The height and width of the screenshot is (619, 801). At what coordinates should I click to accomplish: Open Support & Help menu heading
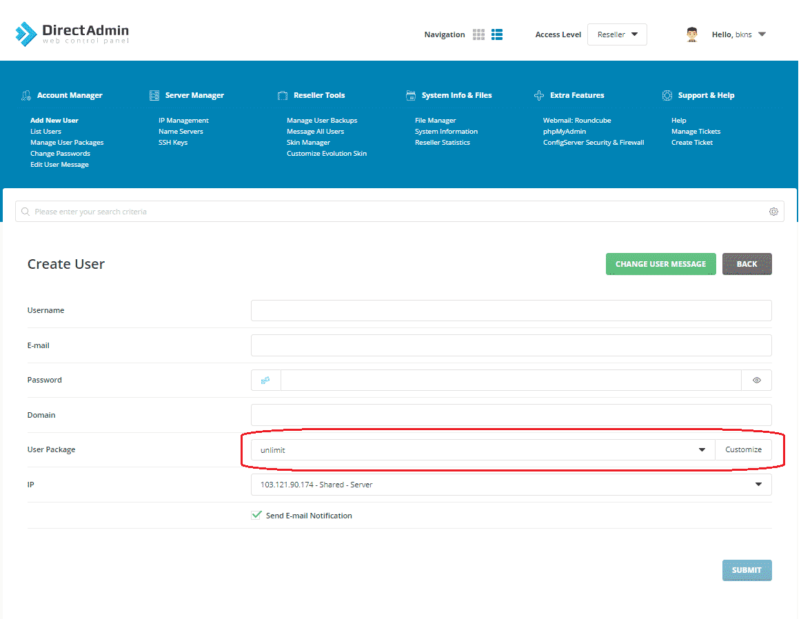coord(706,96)
